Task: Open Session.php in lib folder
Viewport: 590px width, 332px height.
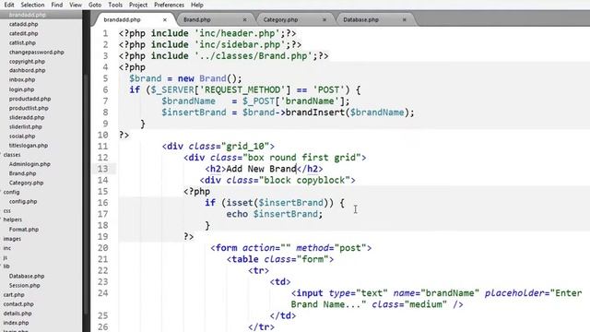Action: (x=25, y=285)
